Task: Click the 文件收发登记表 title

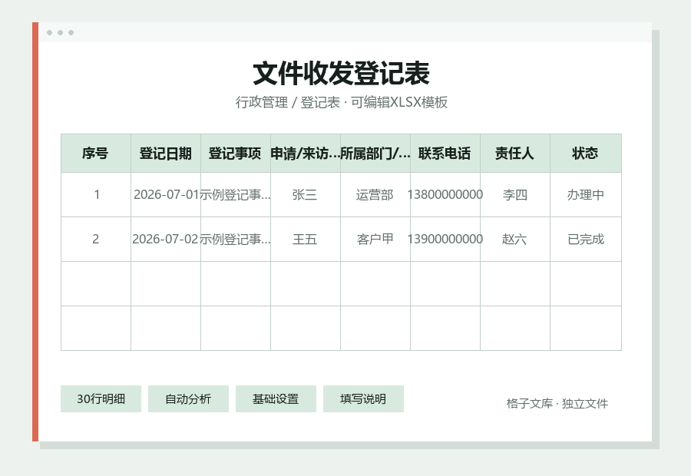Action: (x=341, y=73)
